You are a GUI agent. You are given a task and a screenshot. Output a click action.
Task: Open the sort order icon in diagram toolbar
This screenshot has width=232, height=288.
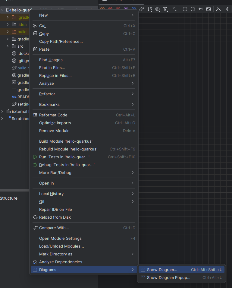coord(149,9)
